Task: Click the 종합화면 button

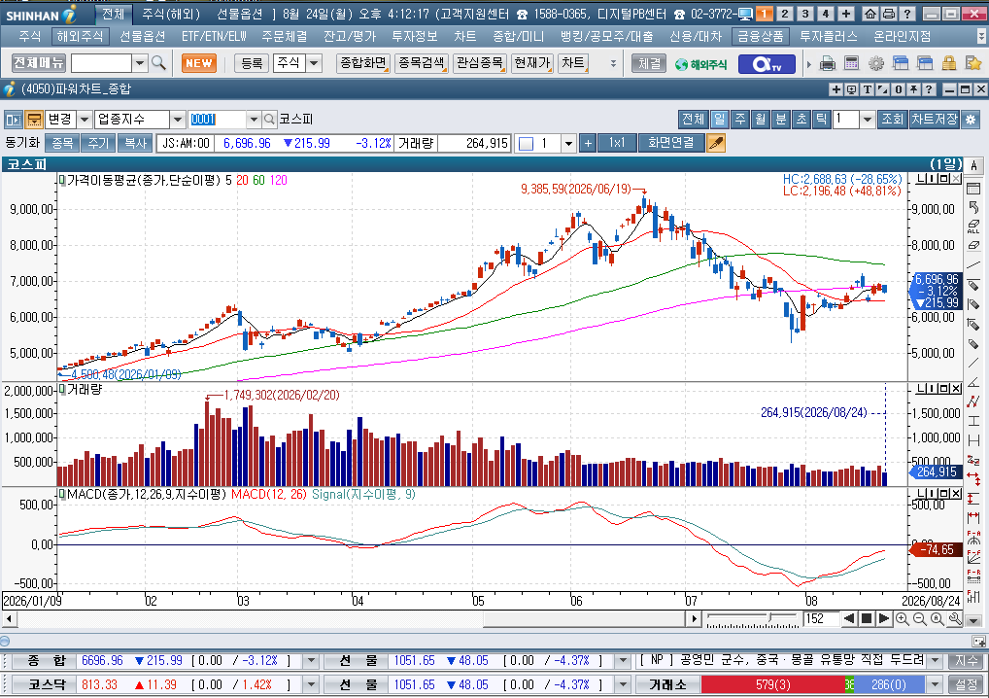Action: 363,63
